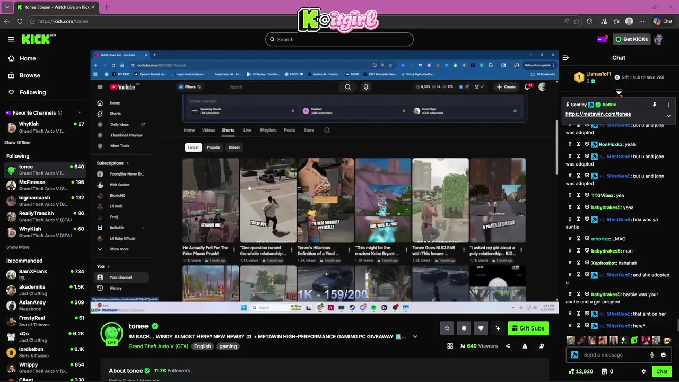Unpin the BotRix pinned message
Screen dimensions: 679x382
pyautogui.click(x=654, y=105)
